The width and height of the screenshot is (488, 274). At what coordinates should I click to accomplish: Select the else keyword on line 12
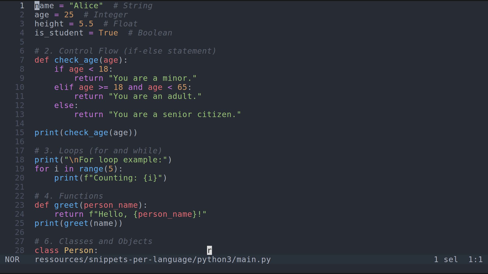pos(63,105)
